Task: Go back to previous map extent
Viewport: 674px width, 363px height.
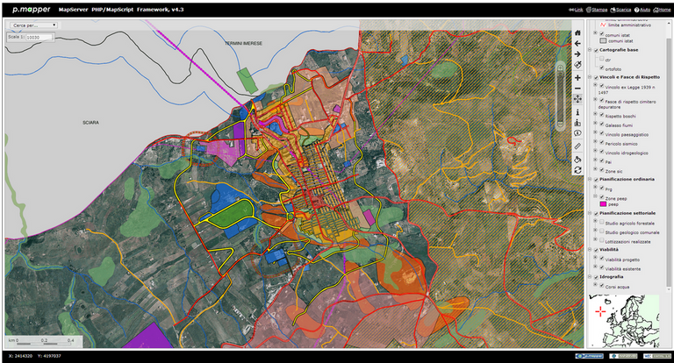Action: pyautogui.click(x=577, y=43)
